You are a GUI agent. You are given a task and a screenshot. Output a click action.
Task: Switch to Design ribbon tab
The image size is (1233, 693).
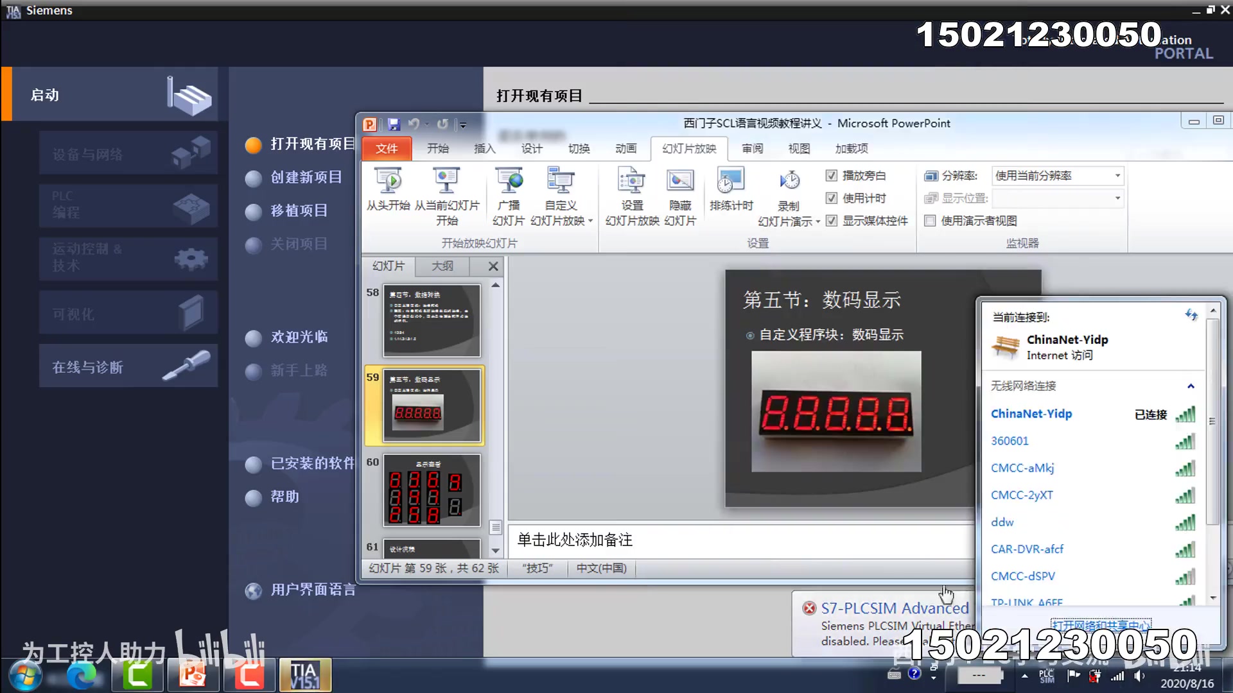pyautogui.click(x=532, y=148)
